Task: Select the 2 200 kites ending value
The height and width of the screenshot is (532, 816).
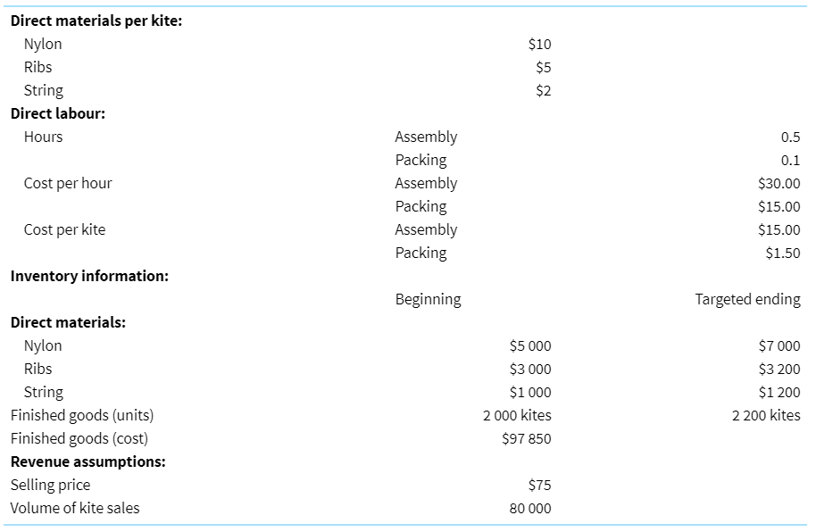Action: pyautogui.click(x=766, y=415)
